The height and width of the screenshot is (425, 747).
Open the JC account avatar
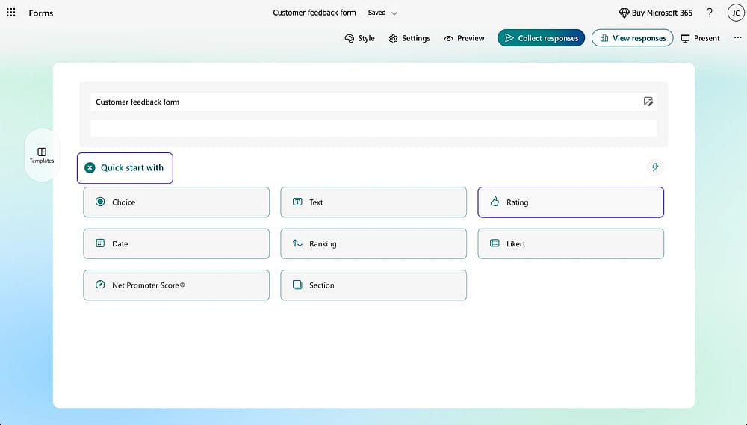tap(736, 13)
